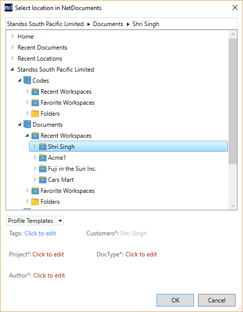Click the Documents cabinet icon
243x312 pixels.
tap(27, 125)
